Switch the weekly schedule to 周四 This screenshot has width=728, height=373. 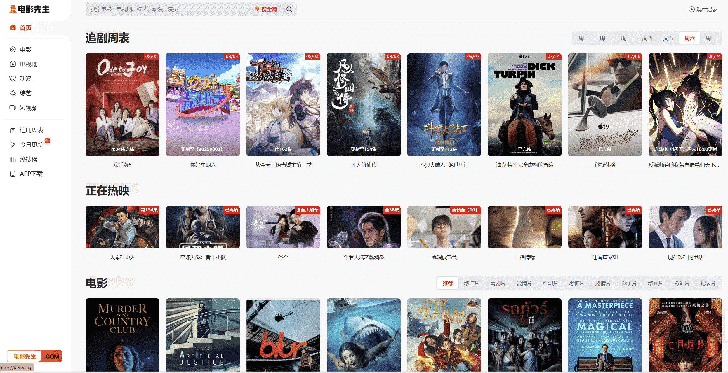[647, 38]
